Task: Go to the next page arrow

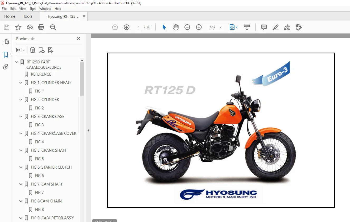Action: pyautogui.click(x=127, y=27)
